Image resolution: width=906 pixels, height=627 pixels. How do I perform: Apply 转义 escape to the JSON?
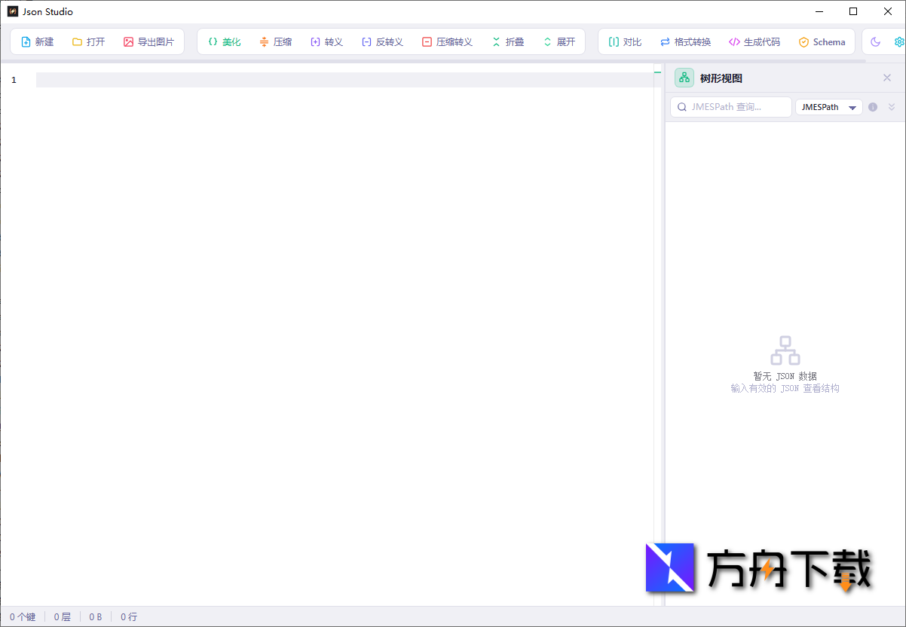click(x=326, y=41)
